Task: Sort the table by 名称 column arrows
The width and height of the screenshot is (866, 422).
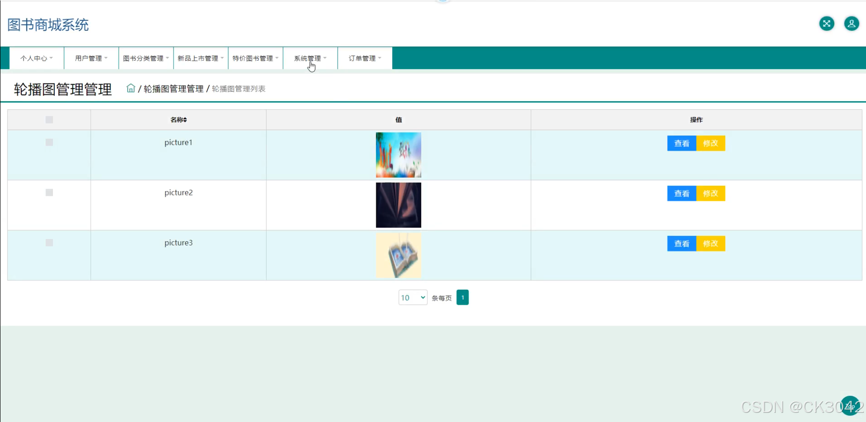Action: pos(185,120)
